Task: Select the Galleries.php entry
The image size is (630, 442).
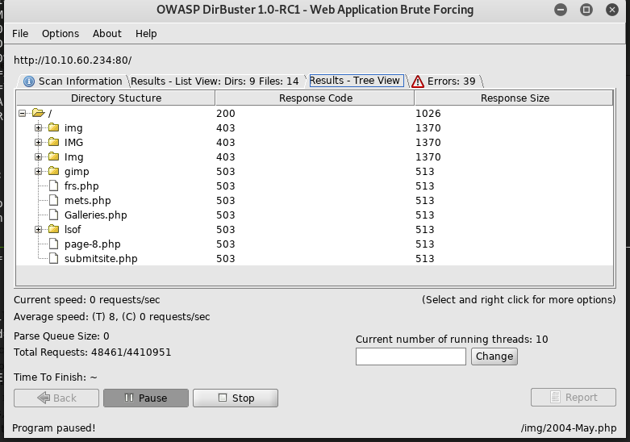Action: coord(95,215)
